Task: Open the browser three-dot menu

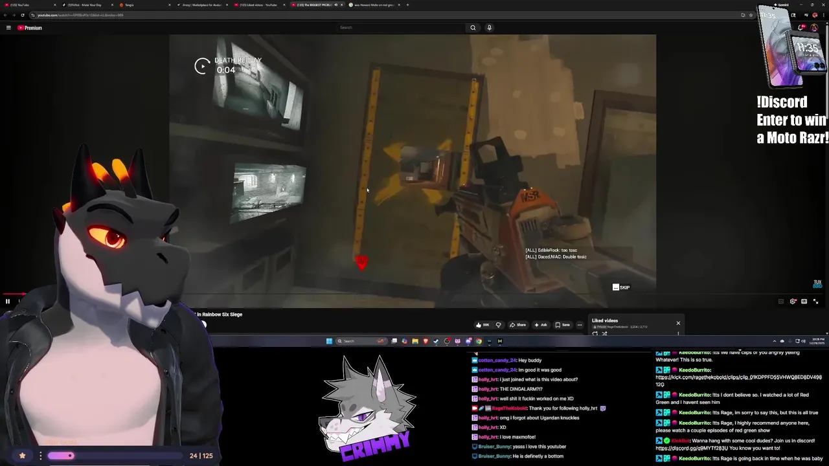Action: (824, 15)
